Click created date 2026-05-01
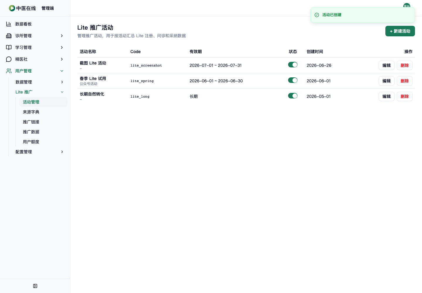Image resolution: width=422 pixels, height=293 pixels. click(x=319, y=96)
